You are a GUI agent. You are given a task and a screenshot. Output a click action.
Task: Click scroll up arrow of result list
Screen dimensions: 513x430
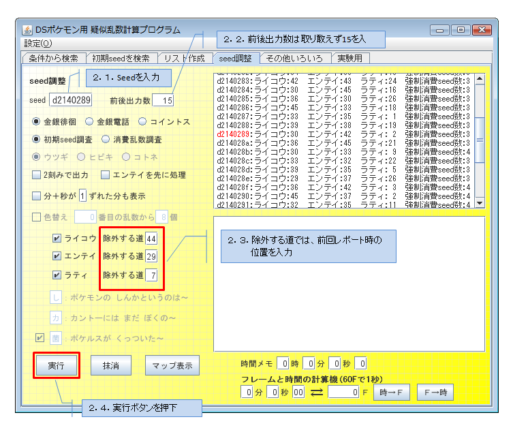click(x=480, y=78)
